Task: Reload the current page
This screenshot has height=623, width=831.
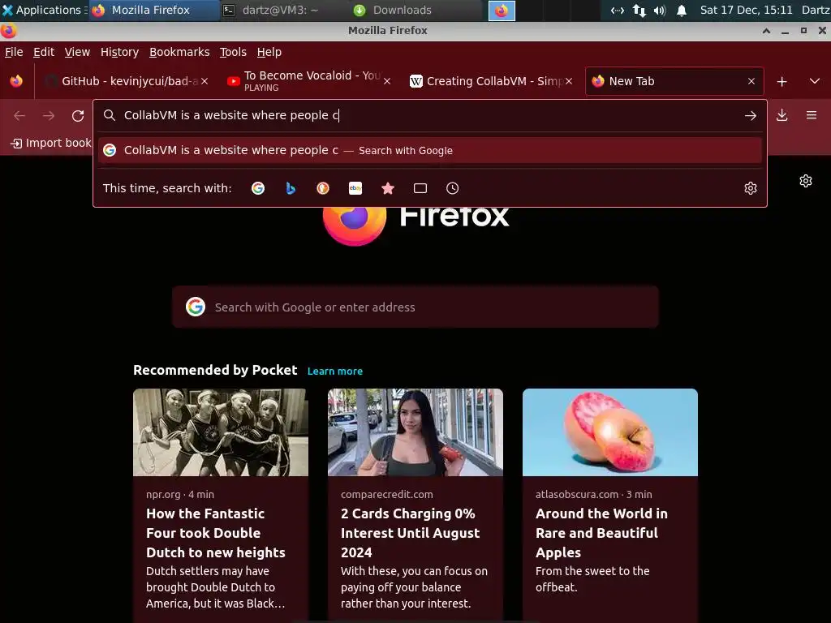Action: click(x=78, y=115)
